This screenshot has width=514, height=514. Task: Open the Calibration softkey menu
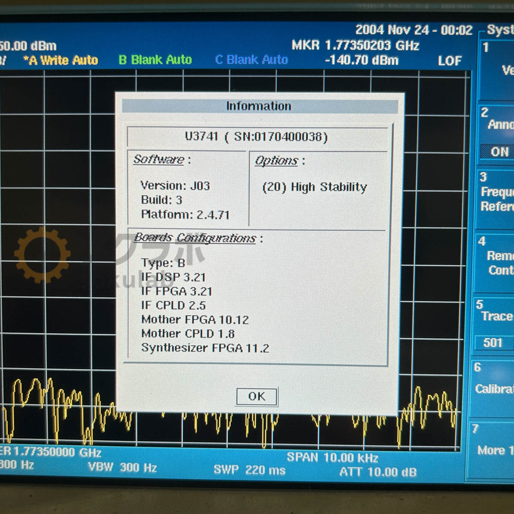[494, 388]
